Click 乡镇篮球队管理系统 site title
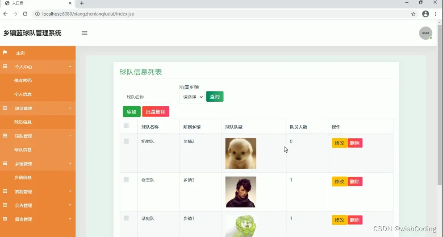The width and height of the screenshot is (443, 237). coord(32,33)
